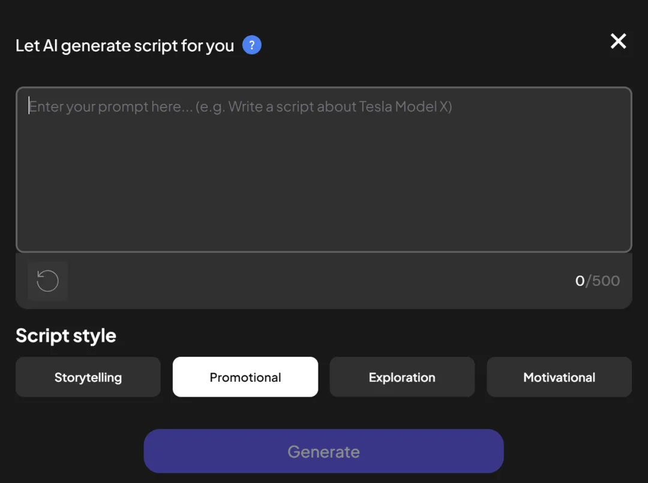Start script generation with the purple button

323,451
